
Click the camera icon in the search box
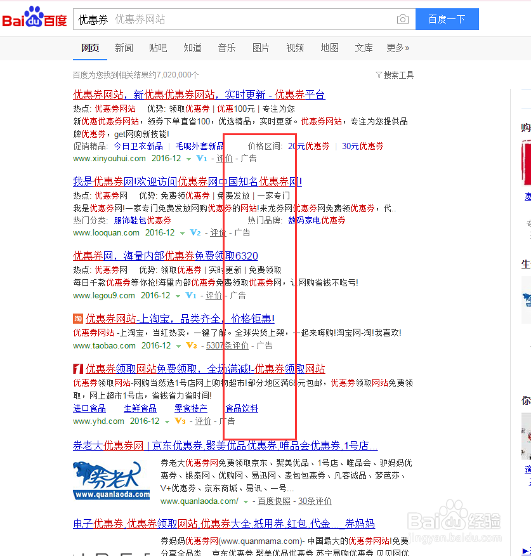click(402, 19)
